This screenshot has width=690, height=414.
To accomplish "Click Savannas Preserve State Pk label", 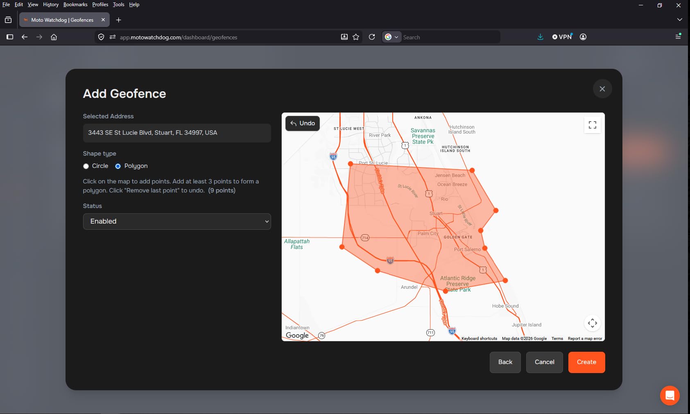I will click(x=423, y=136).
